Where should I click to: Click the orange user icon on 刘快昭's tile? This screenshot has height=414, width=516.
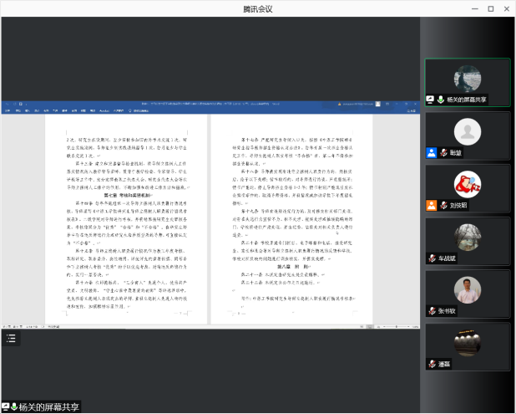[431, 205]
